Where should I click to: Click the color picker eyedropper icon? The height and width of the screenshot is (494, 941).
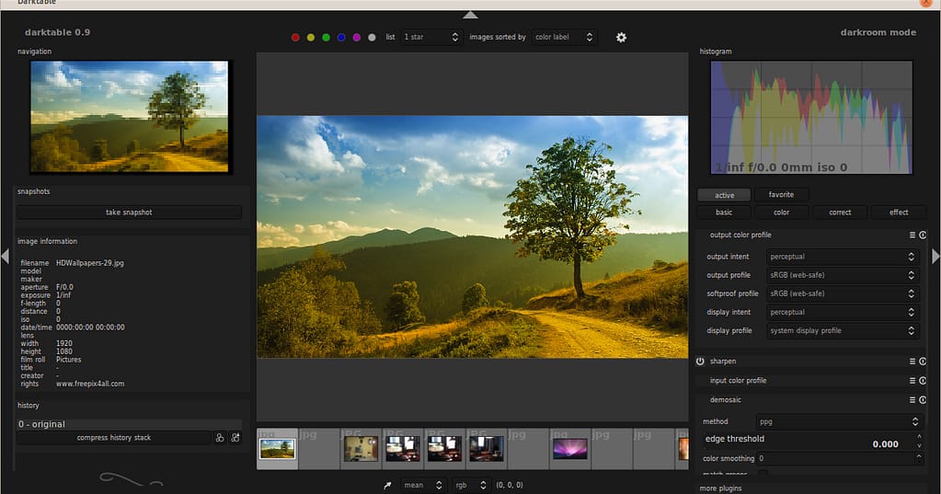(387, 485)
